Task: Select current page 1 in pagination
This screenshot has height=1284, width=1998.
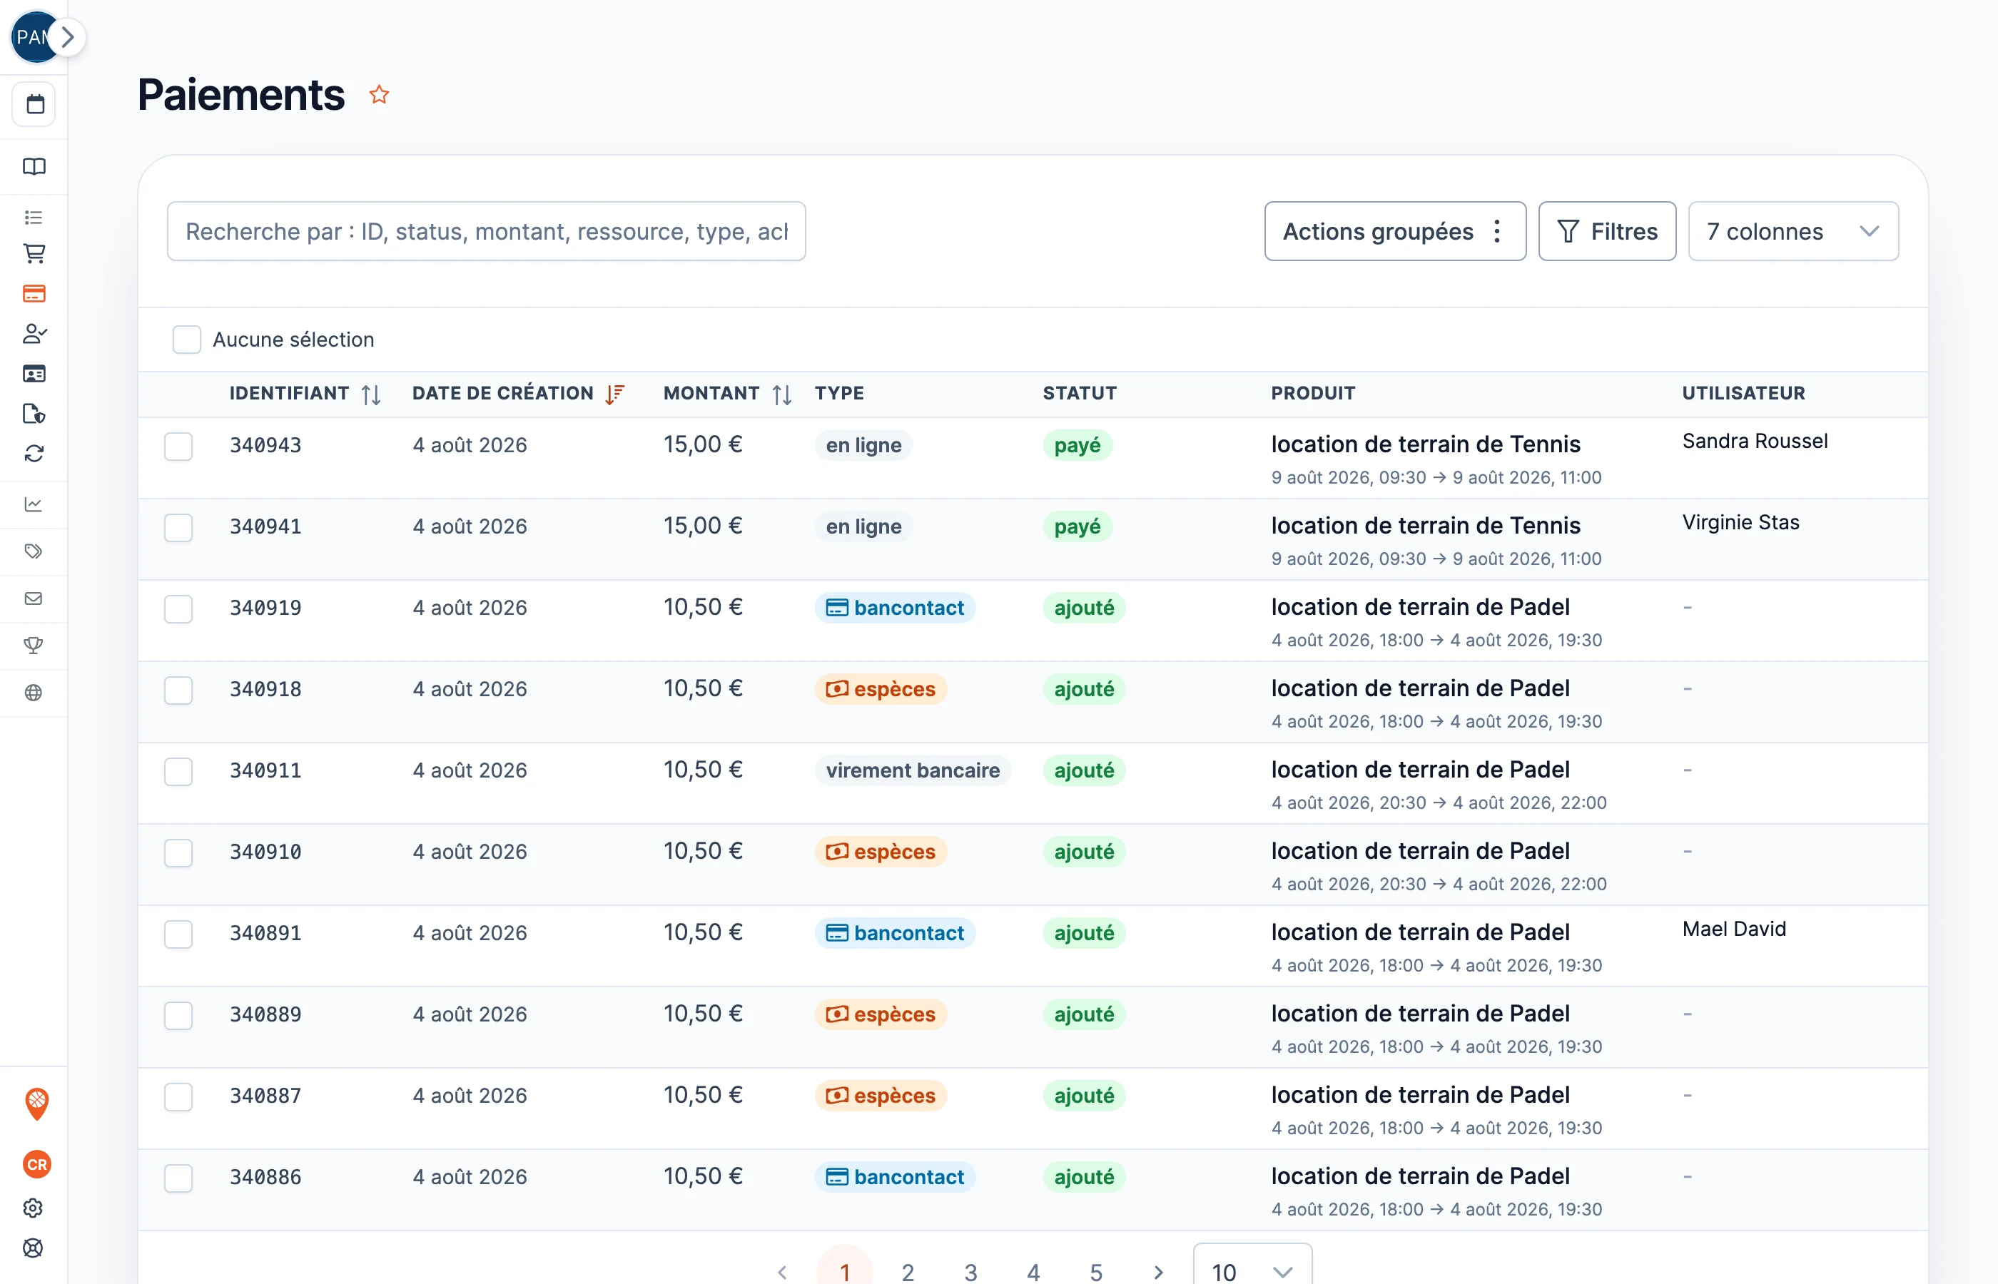Action: click(845, 1269)
